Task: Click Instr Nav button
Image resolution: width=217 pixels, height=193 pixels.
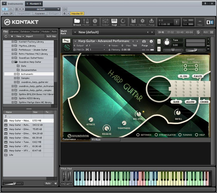Action: [x=51, y=36]
